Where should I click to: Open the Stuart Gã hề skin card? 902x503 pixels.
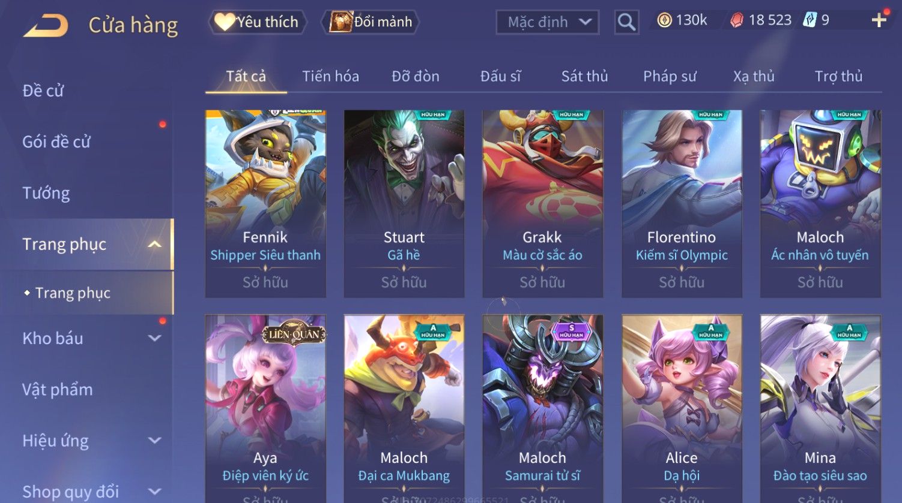pos(404,204)
